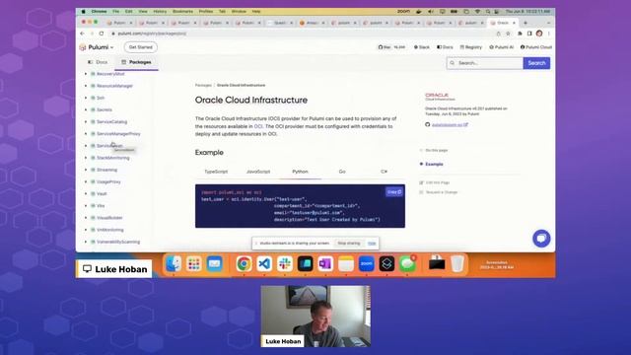Image resolution: width=631 pixels, height=355 pixels.
Task: Open the Slack link in header
Action: pyautogui.click(x=422, y=47)
